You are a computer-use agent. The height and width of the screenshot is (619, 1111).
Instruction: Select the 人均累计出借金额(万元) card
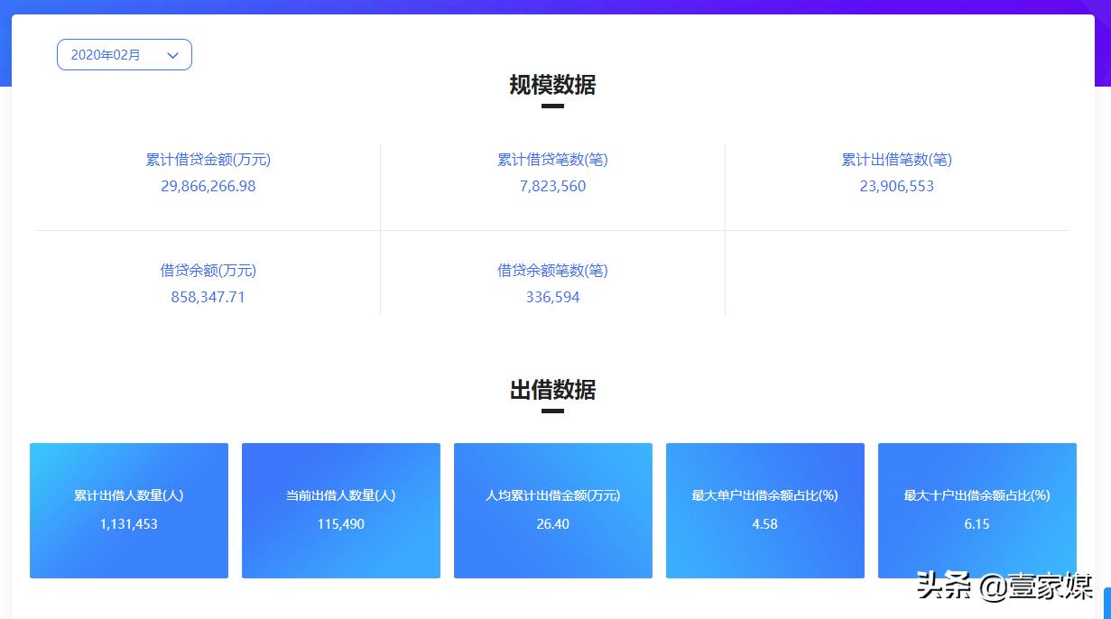pos(552,510)
